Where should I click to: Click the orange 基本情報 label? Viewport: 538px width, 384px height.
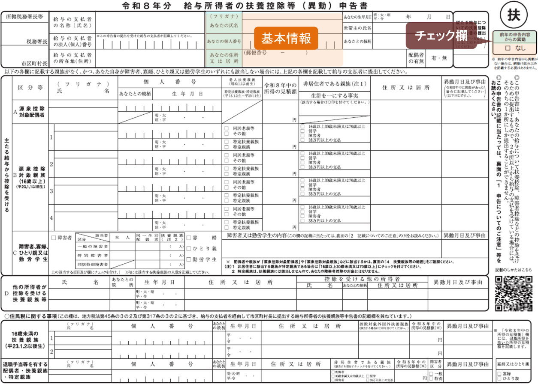point(286,39)
